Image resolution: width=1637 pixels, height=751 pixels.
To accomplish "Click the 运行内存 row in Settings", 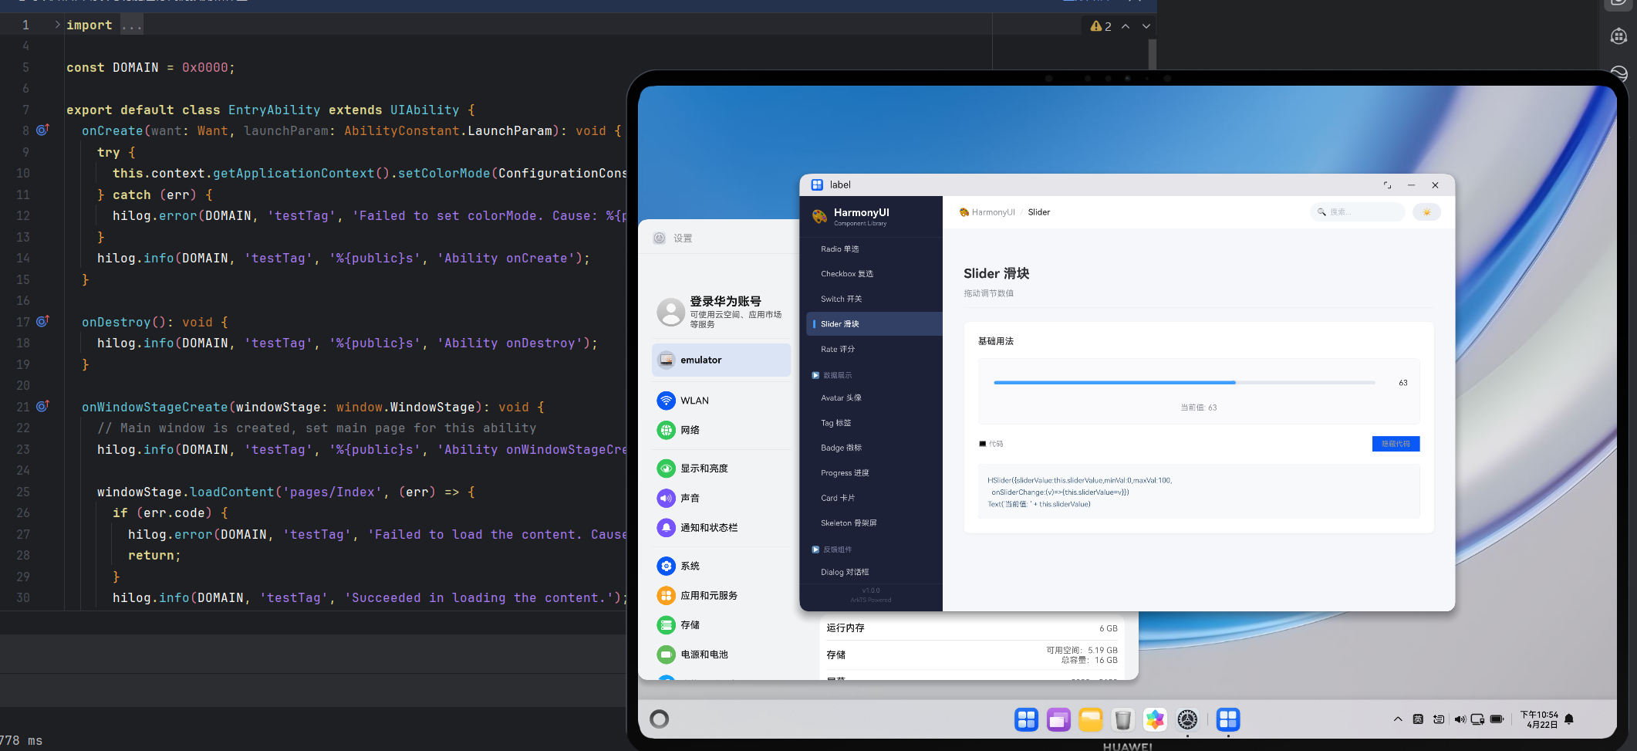I will [971, 628].
